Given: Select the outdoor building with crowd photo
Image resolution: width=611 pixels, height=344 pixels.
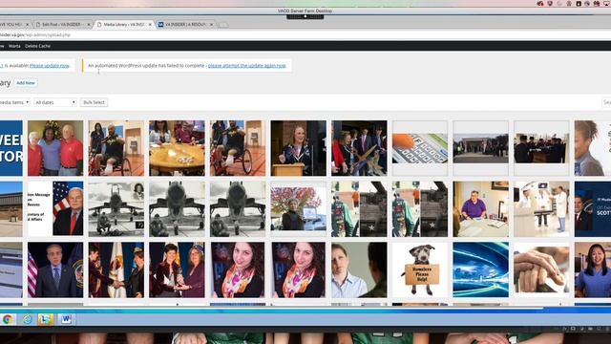Looking at the screenshot, I should (x=481, y=148).
